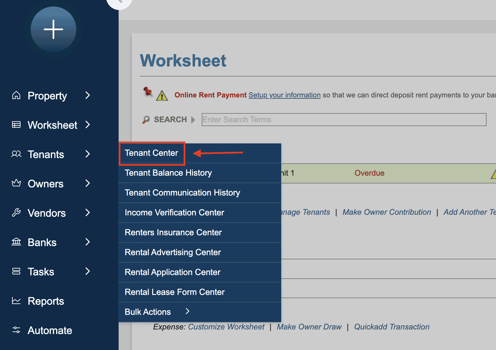
Task: Click the Vendors wrench icon
Action: coord(16,212)
